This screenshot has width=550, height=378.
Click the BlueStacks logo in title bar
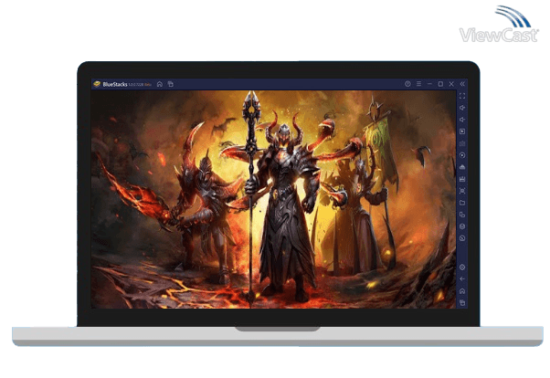(x=97, y=84)
